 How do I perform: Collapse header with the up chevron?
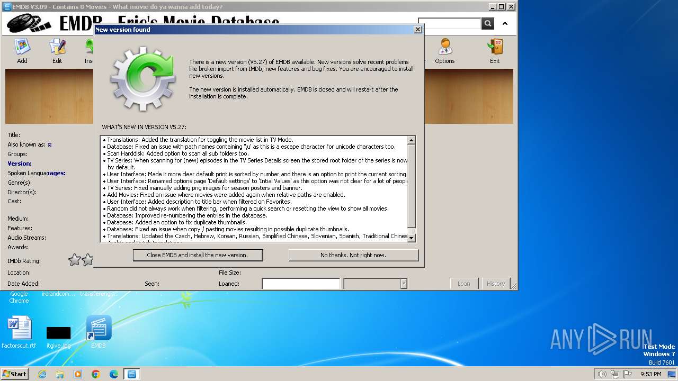click(505, 23)
